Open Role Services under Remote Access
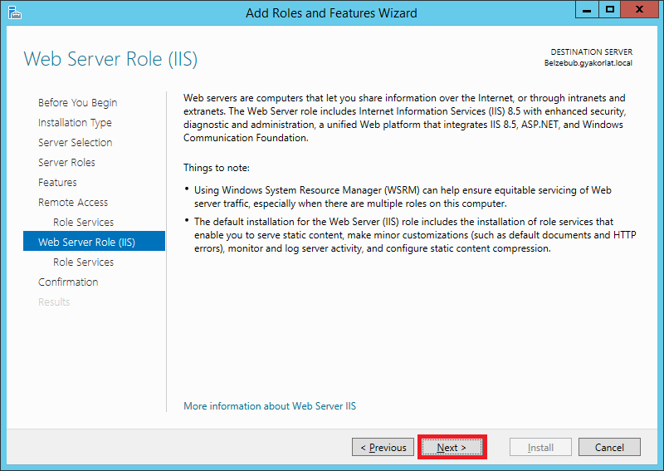This screenshot has width=664, height=471. click(x=84, y=222)
